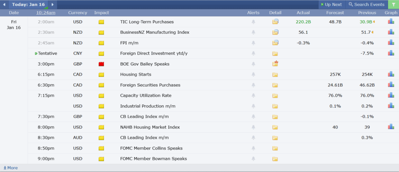
Task: Expand More events at the bottom
Action: coord(10,168)
